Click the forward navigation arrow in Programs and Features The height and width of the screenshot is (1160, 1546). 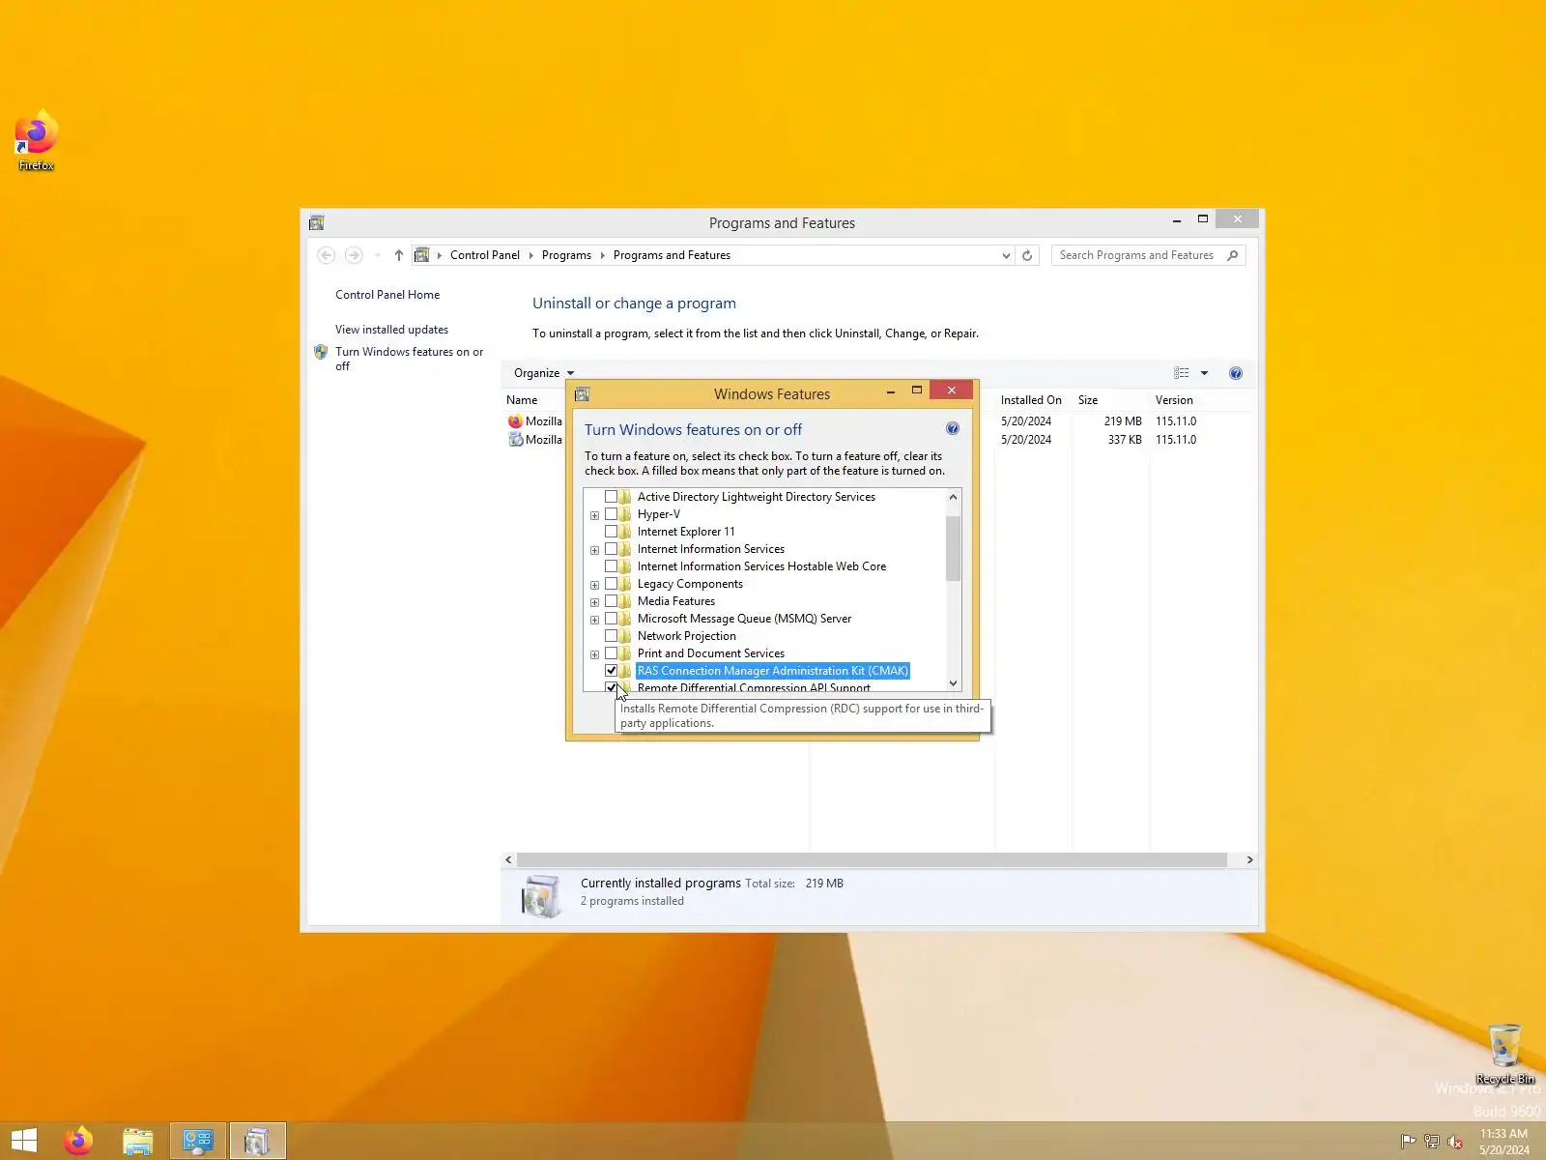pyautogui.click(x=354, y=255)
